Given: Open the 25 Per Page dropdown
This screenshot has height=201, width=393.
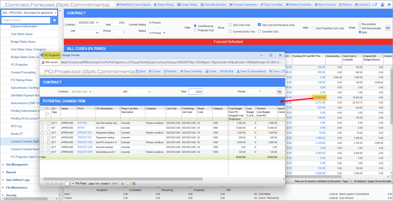Looking at the screenshot, I should (70, 184).
